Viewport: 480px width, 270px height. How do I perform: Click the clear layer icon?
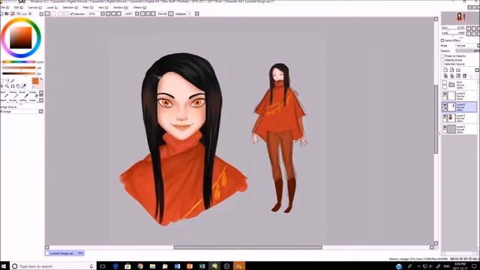[x=458, y=76]
